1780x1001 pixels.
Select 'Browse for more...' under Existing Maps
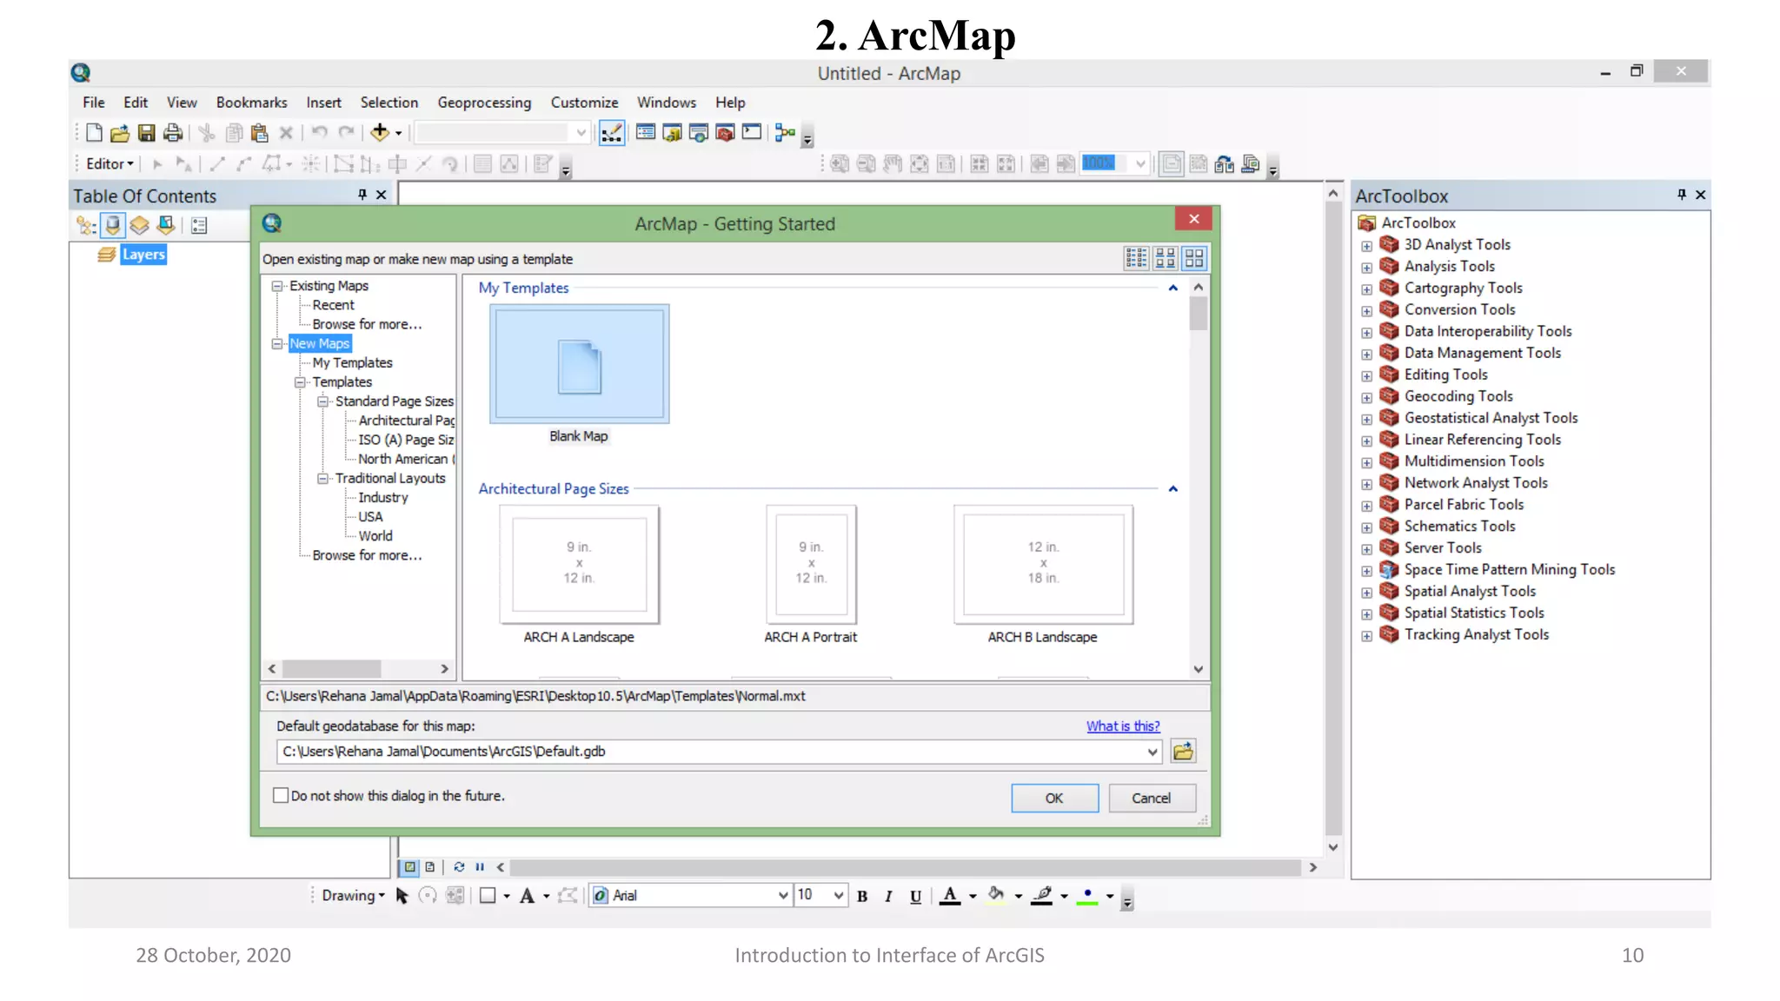[x=367, y=324]
